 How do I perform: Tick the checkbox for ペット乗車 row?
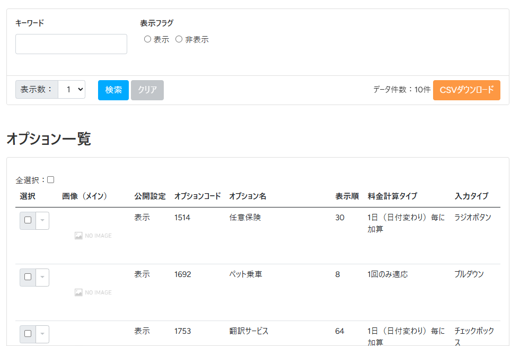[x=28, y=277]
